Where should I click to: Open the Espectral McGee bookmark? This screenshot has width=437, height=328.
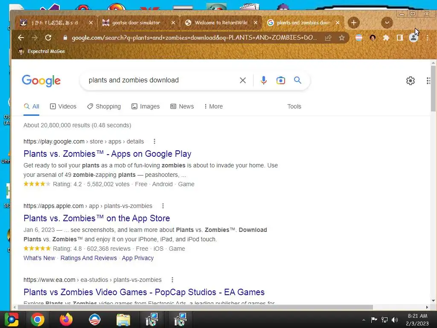41,51
